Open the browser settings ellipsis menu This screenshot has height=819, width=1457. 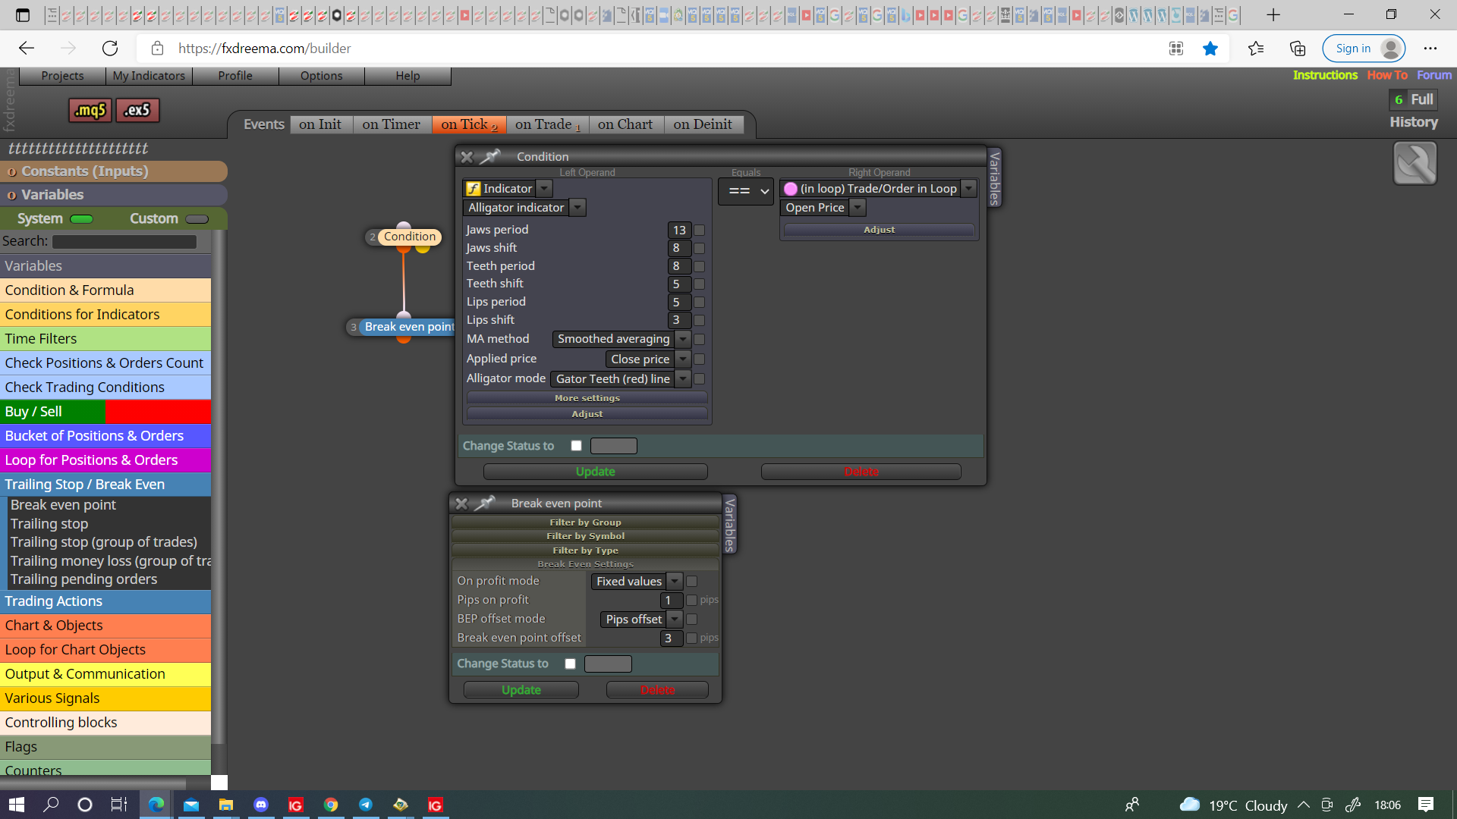[x=1430, y=49]
